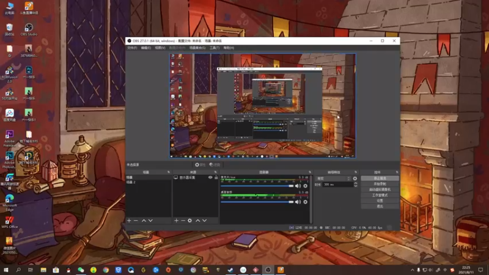The width and height of the screenshot is (489, 275).
Task: Open transition properties gear icon
Action: (x=355, y=178)
